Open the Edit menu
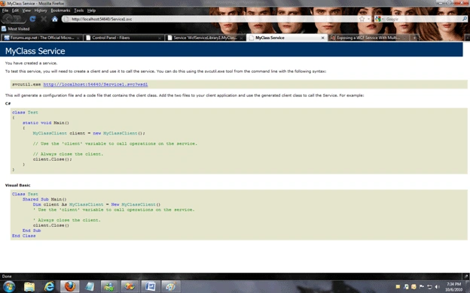 (15, 11)
